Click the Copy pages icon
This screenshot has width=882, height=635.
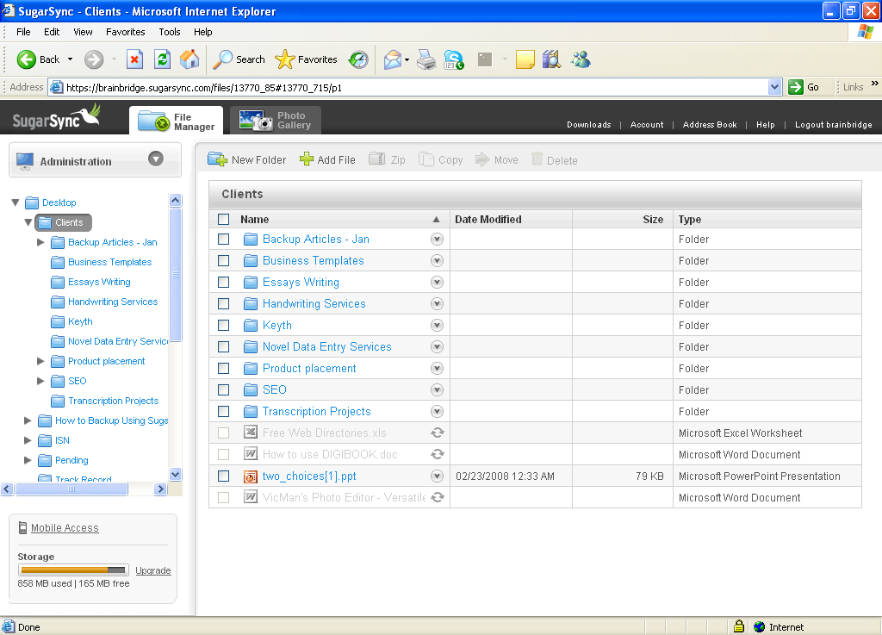426,159
